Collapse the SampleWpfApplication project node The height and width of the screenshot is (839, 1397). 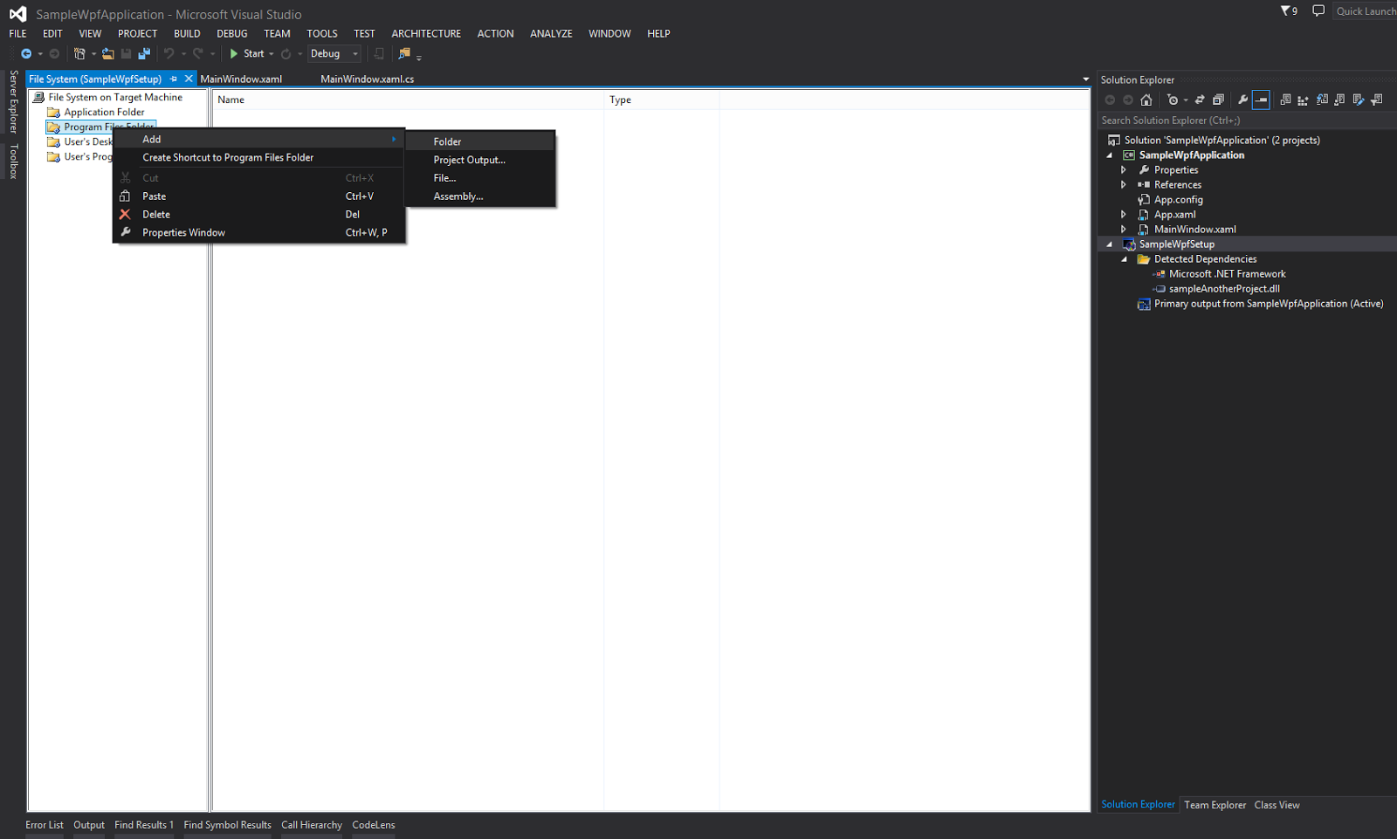(1111, 155)
